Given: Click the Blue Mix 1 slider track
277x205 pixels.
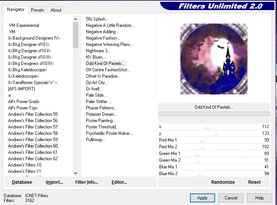Looking at the screenshot, I should point(209,167).
